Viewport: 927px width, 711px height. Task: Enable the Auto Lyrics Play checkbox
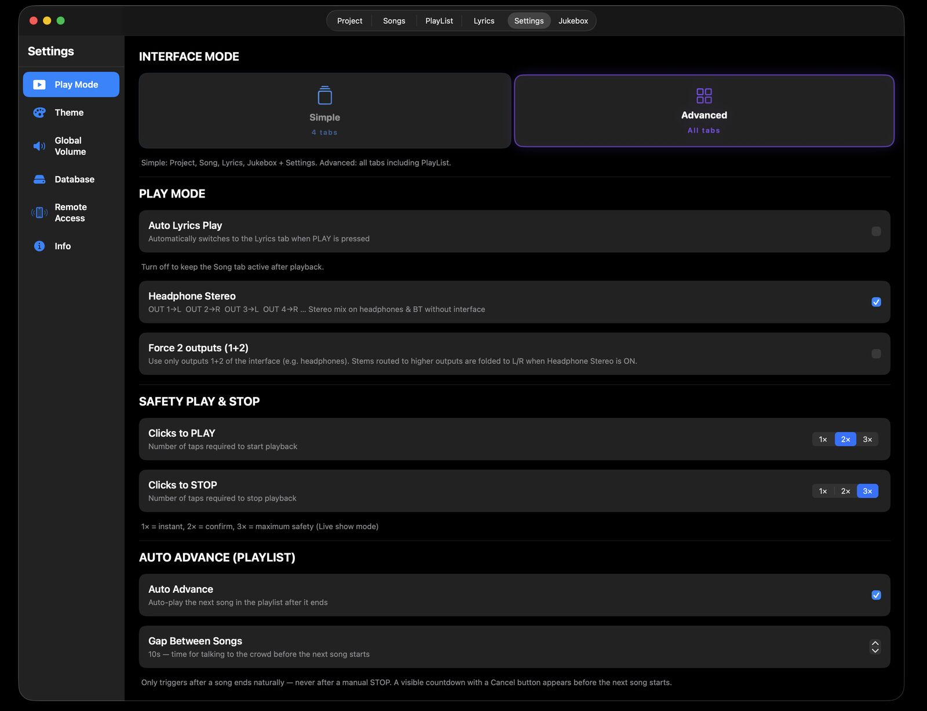[876, 231]
